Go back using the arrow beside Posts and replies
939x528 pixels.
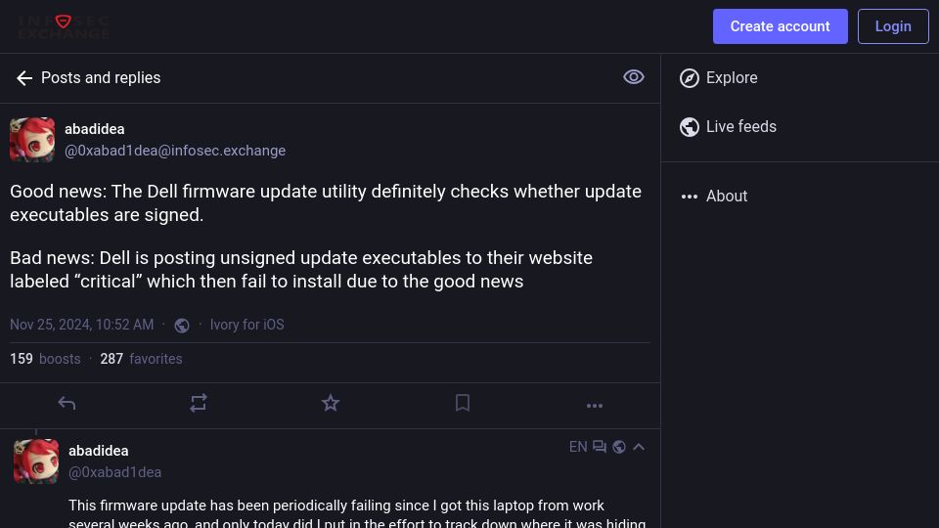24,78
